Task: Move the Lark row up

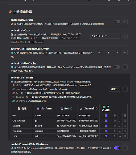Action: (115, 136)
